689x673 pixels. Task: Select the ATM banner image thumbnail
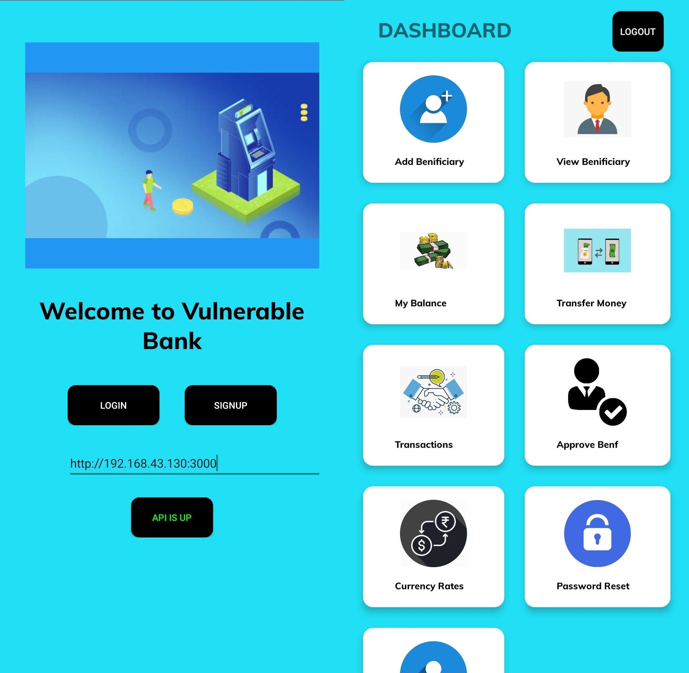pos(173,155)
